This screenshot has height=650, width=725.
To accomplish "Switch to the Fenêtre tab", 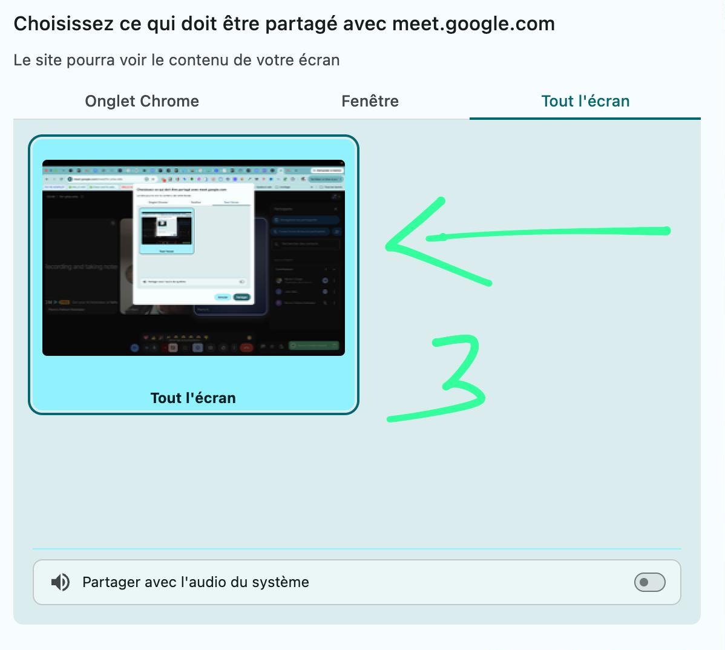I will 370,101.
